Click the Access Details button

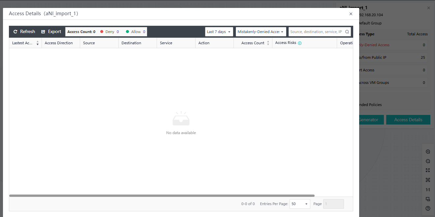(x=408, y=120)
